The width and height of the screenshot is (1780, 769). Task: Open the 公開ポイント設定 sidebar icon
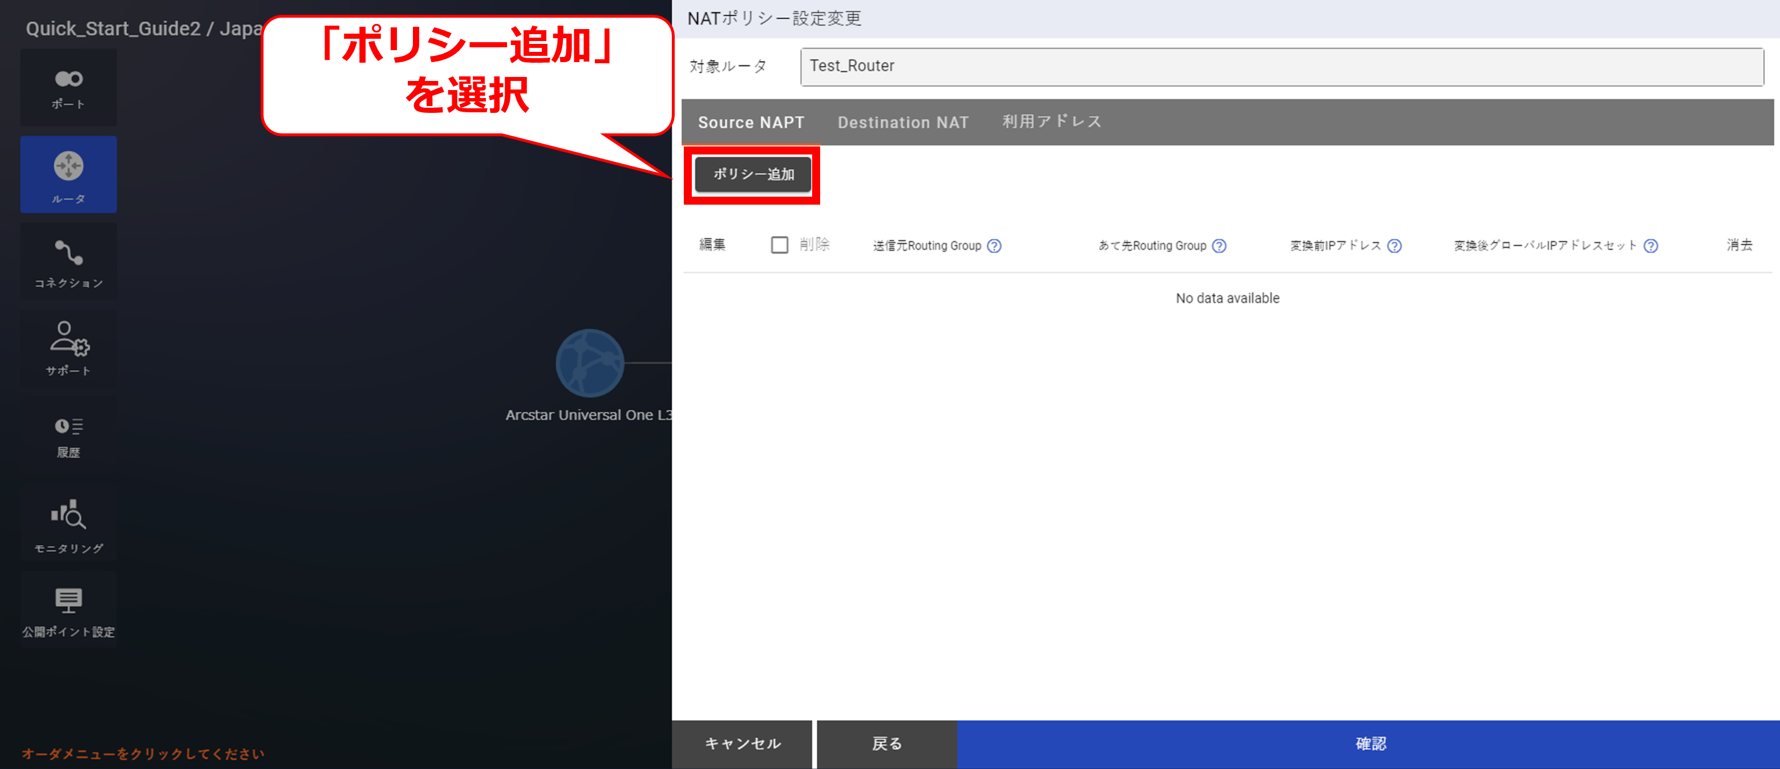(68, 611)
